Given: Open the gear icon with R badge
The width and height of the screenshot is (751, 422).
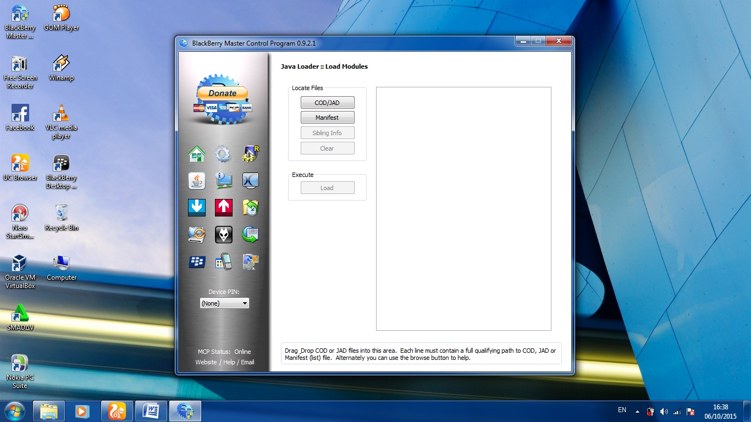Looking at the screenshot, I should 250,154.
